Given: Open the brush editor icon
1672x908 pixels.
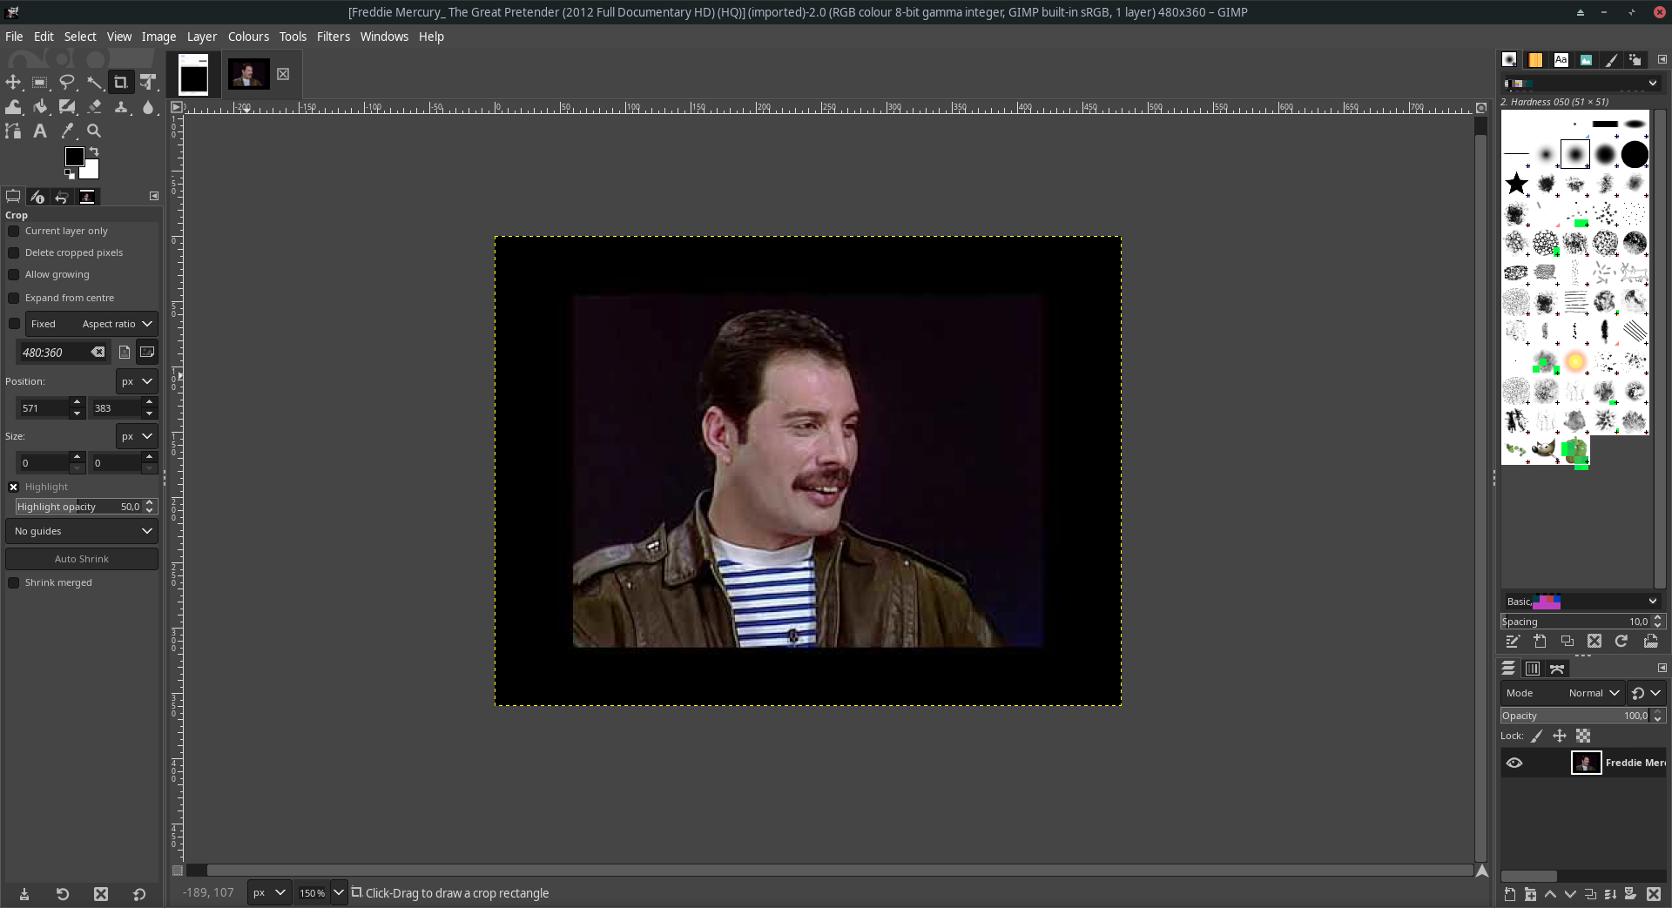Looking at the screenshot, I should (1513, 642).
